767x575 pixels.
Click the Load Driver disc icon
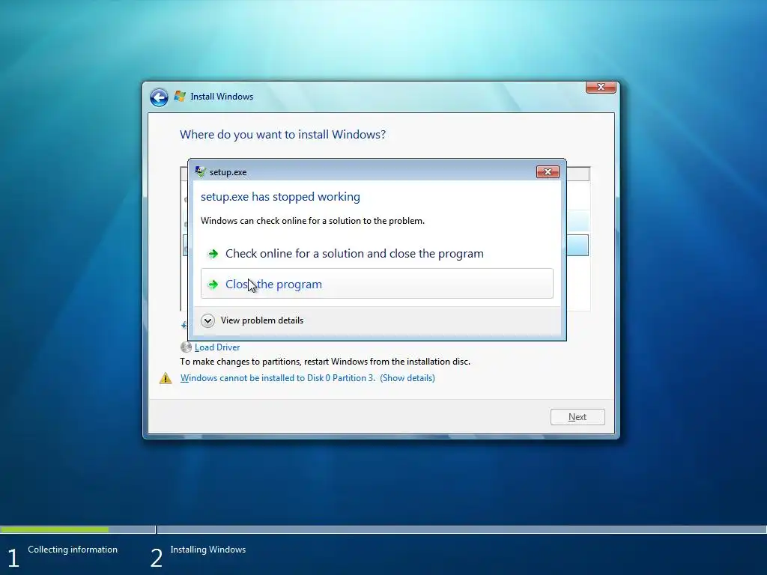point(186,347)
